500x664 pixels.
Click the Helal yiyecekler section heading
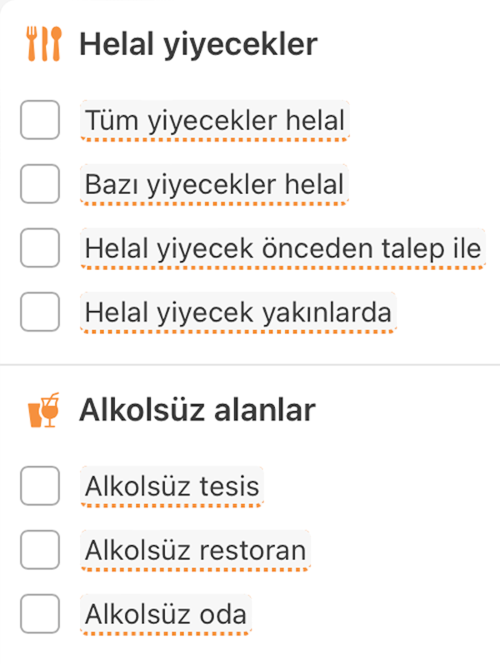198,44
